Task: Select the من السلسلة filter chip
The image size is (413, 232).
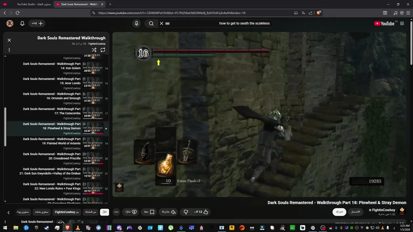Action: coord(90,212)
